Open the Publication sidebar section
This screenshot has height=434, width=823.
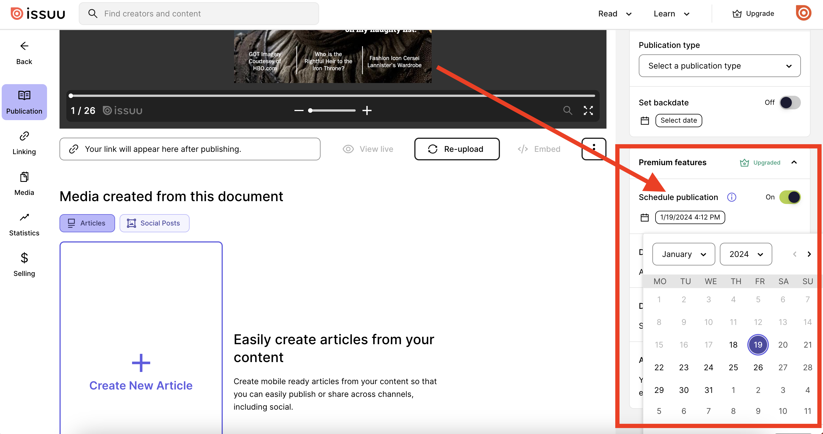point(24,102)
